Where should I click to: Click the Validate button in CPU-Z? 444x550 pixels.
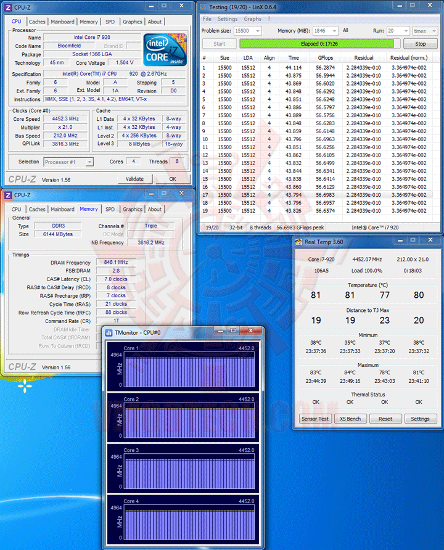click(x=134, y=179)
